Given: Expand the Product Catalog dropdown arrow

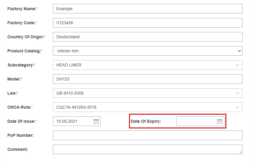Looking at the screenshot, I should coord(239,51).
